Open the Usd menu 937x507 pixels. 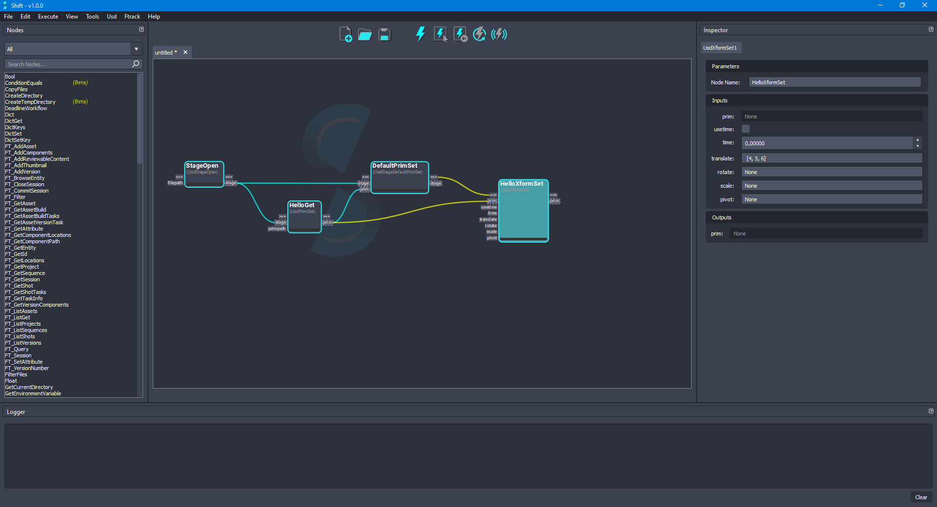111,16
